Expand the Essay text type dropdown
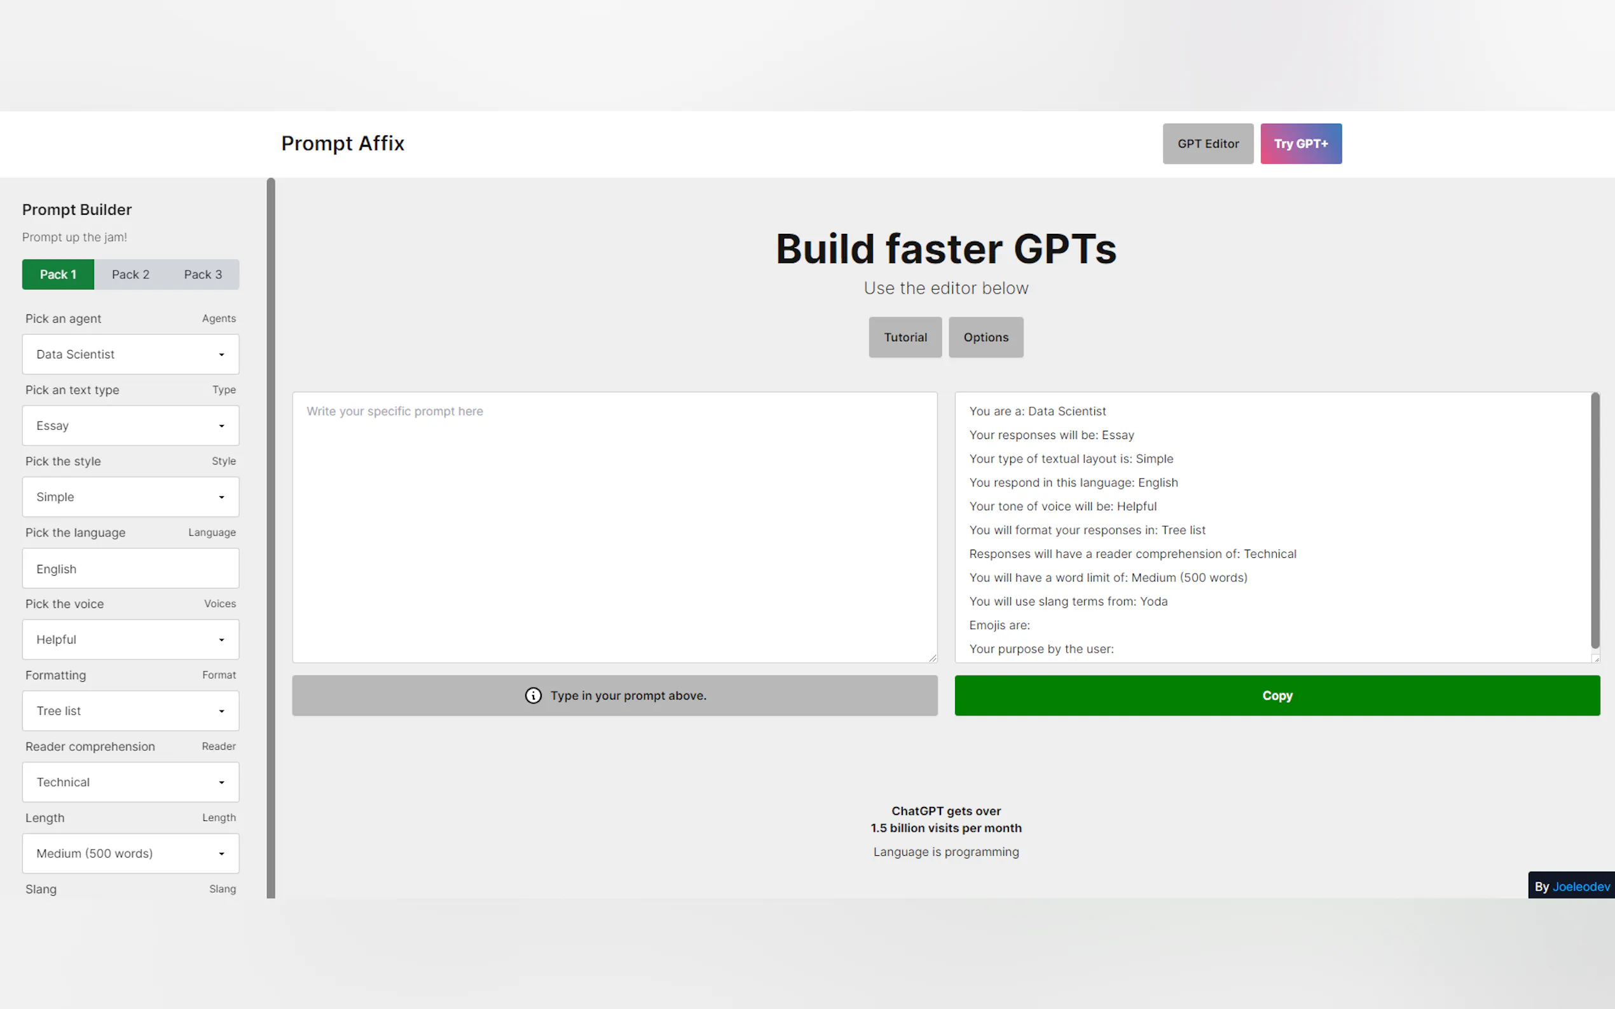 coord(130,426)
